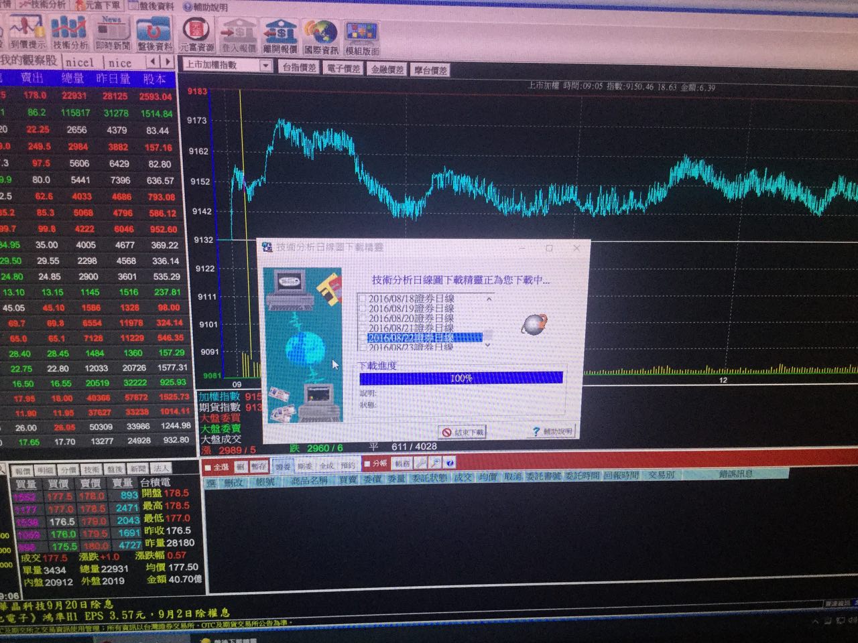This screenshot has height=643, width=858.
Task: Open the 盤後資料 toolbar folder icon
Action: (154, 33)
